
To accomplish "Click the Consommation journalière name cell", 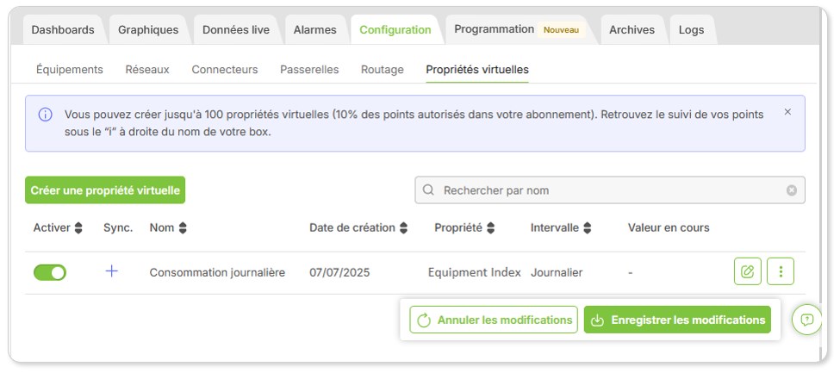I will pos(217,273).
